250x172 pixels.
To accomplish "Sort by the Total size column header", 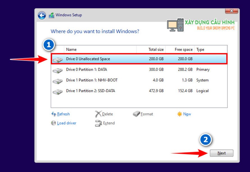I will [x=151, y=49].
